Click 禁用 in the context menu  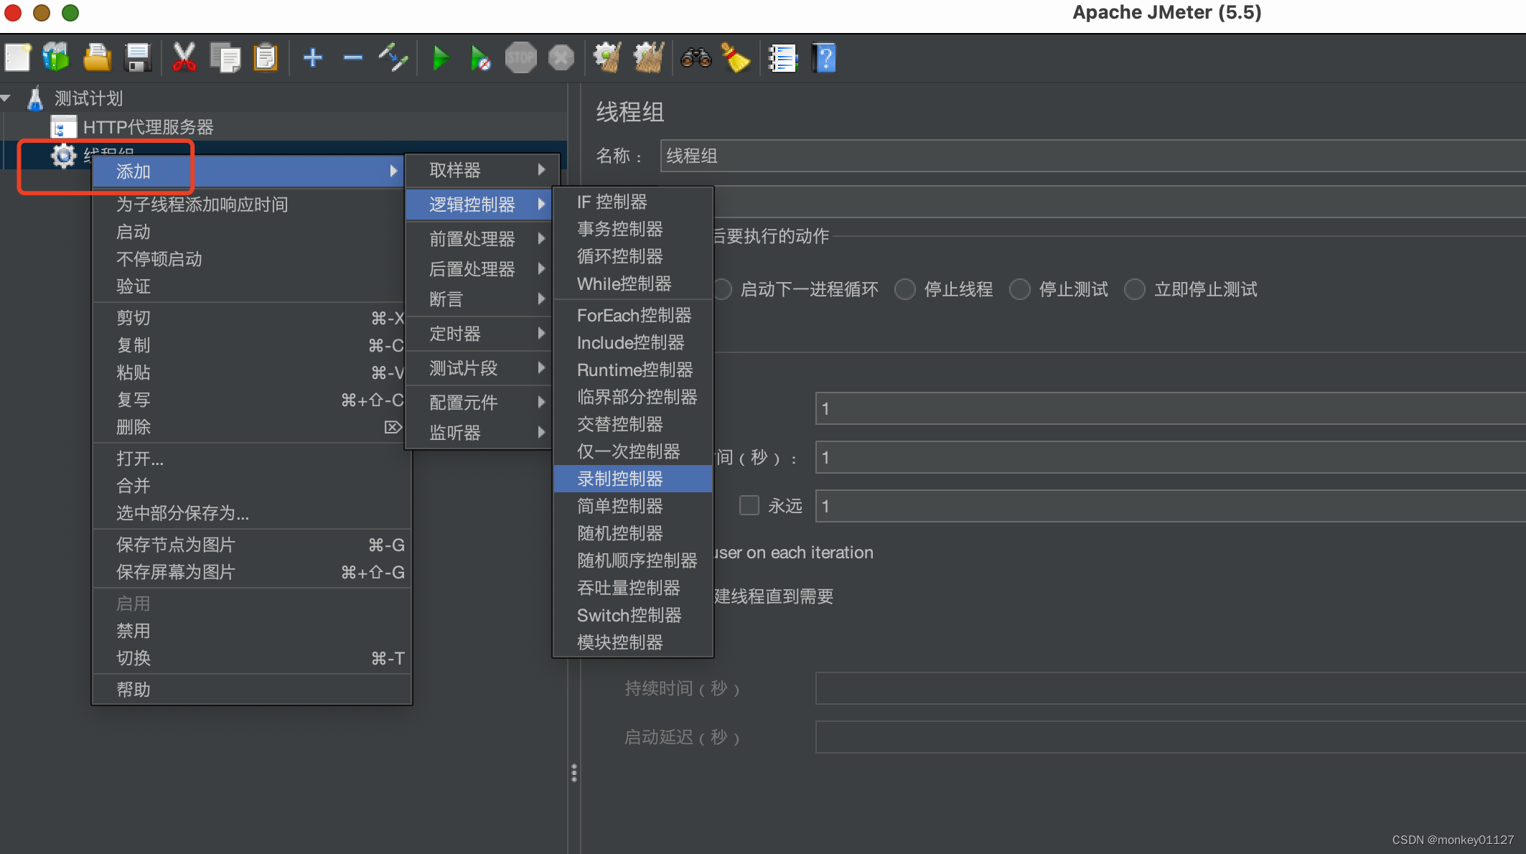252,631
